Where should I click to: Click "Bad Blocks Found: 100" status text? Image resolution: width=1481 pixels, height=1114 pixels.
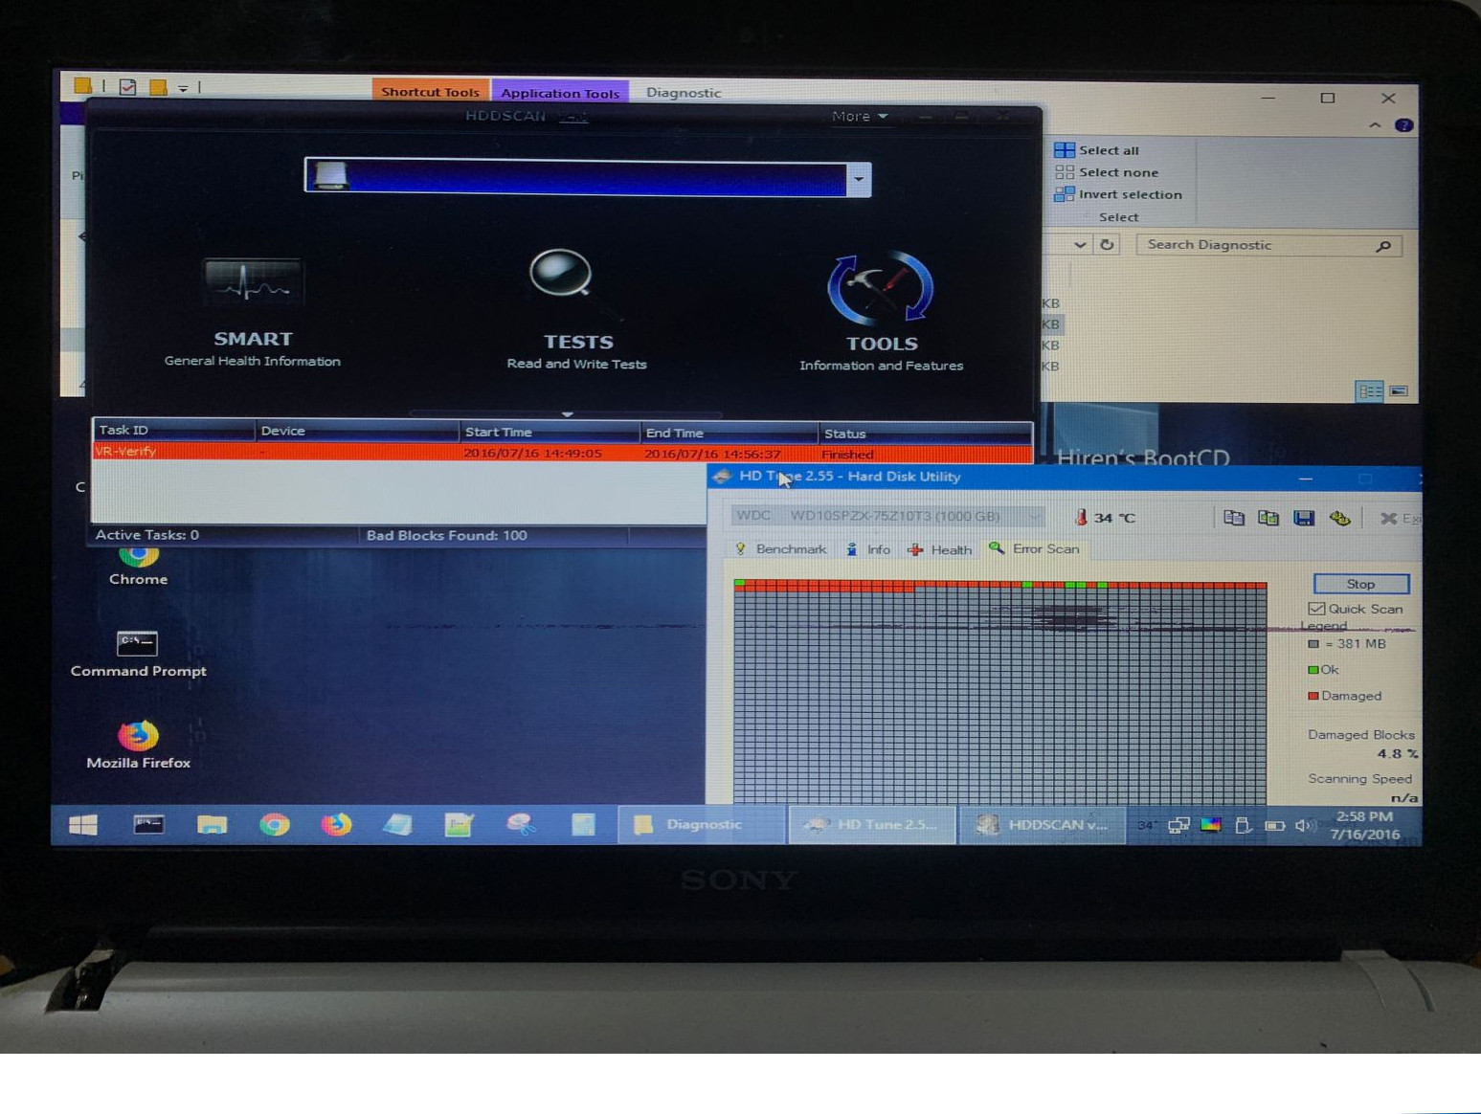pyautogui.click(x=447, y=535)
